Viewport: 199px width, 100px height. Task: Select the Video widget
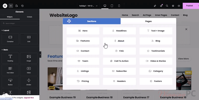click(x=29, y=70)
